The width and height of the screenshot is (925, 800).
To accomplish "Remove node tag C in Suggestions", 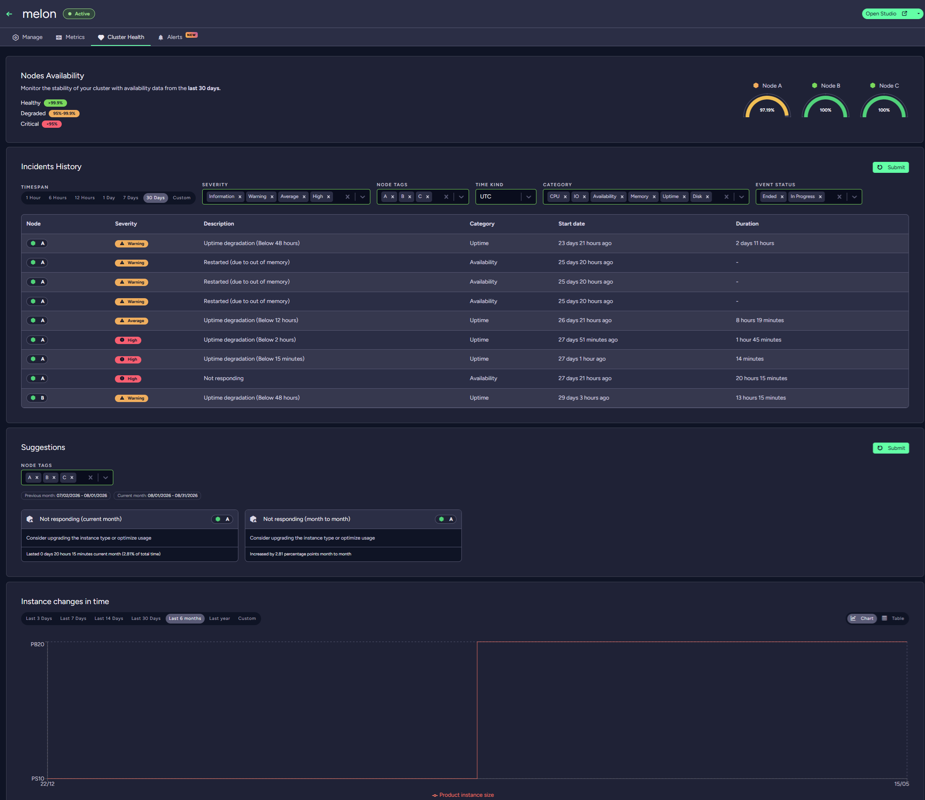I will pos(72,477).
